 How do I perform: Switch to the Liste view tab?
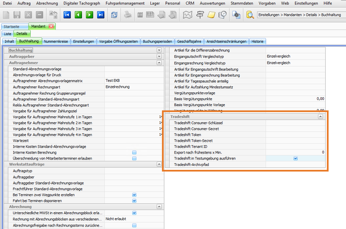coord(8,34)
